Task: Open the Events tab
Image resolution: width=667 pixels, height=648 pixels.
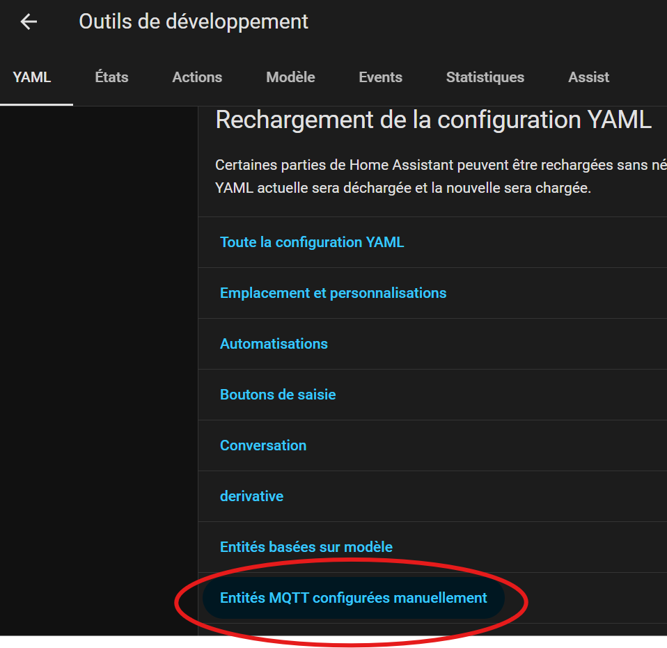Action: click(380, 78)
